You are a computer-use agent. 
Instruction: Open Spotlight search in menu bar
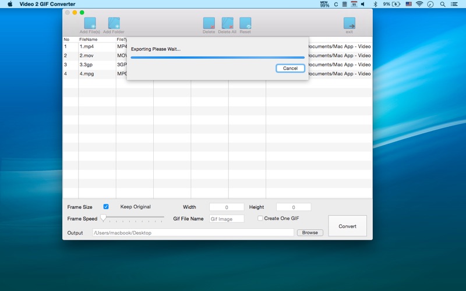pyautogui.click(x=442, y=4)
